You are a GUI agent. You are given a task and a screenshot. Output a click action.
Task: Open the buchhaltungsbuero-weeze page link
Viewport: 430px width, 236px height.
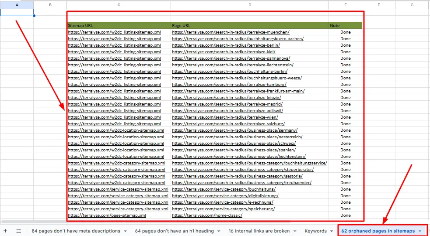[x=237, y=78]
